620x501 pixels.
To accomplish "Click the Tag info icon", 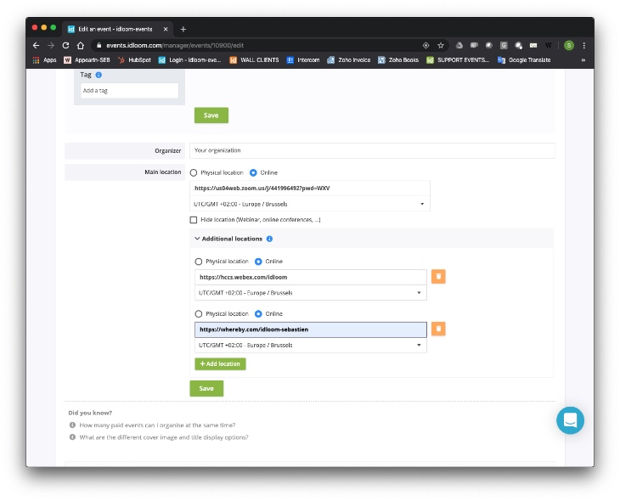I will point(99,75).
